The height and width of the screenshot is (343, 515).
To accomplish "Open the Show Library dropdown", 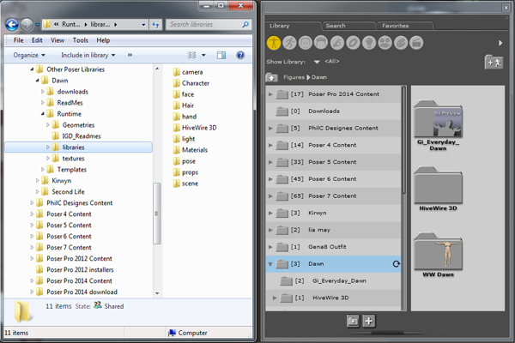I will [x=317, y=62].
